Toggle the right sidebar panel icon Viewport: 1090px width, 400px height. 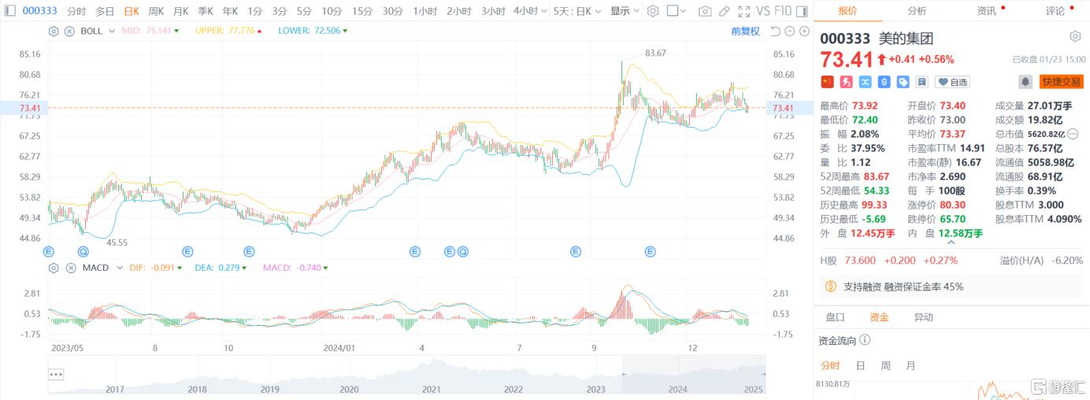click(803, 11)
